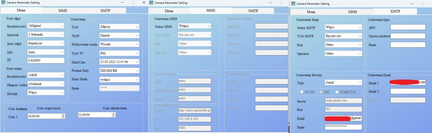Screen dimensions: 432x133
Task: Click the empty Email 2 field in Smtp window
Action: coord(408,91)
